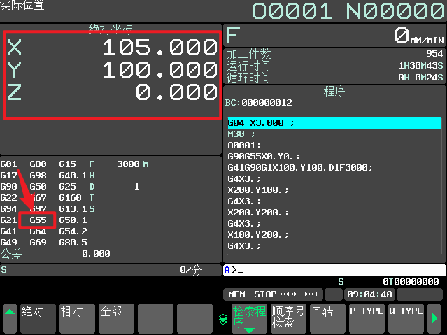Viewport: 447px width, 335px height.
Task: Click the X 105.000 coordinate value
Action: [x=160, y=48]
